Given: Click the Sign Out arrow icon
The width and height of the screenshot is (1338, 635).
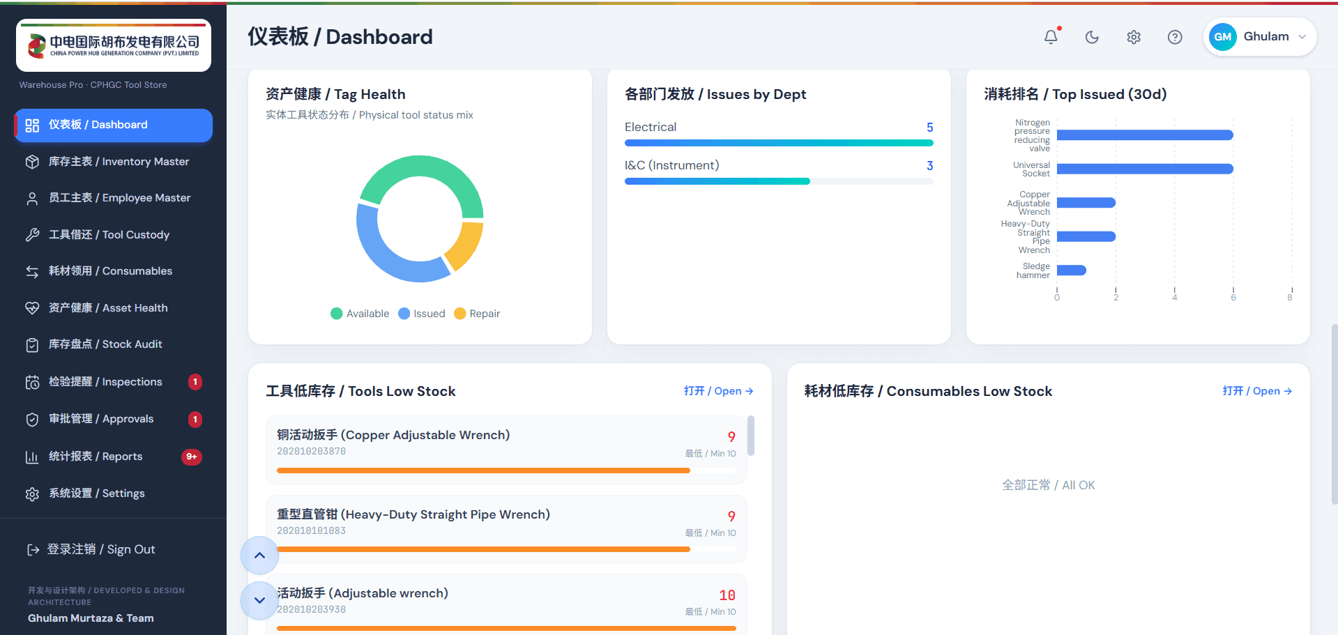Looking at the screenshot, I should pos(33,550).
